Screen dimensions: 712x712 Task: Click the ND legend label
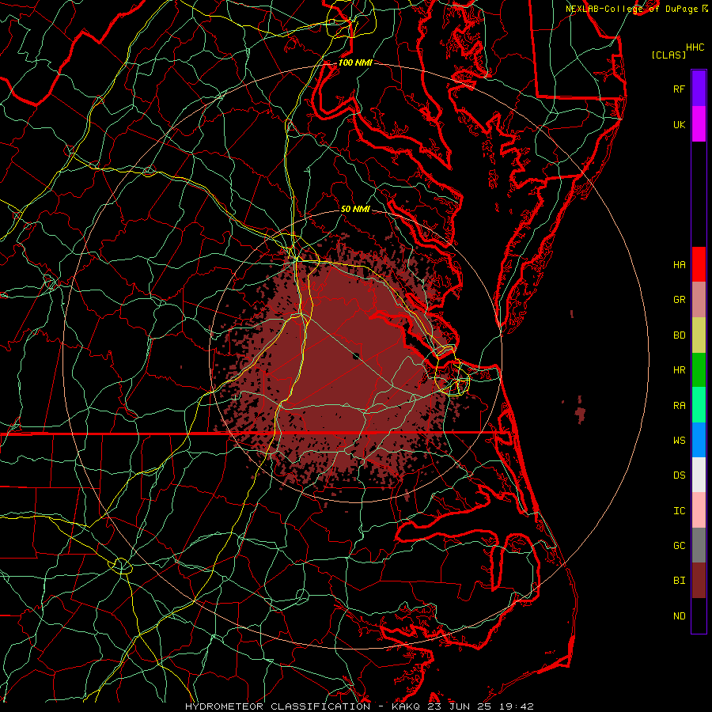(679, 616)
